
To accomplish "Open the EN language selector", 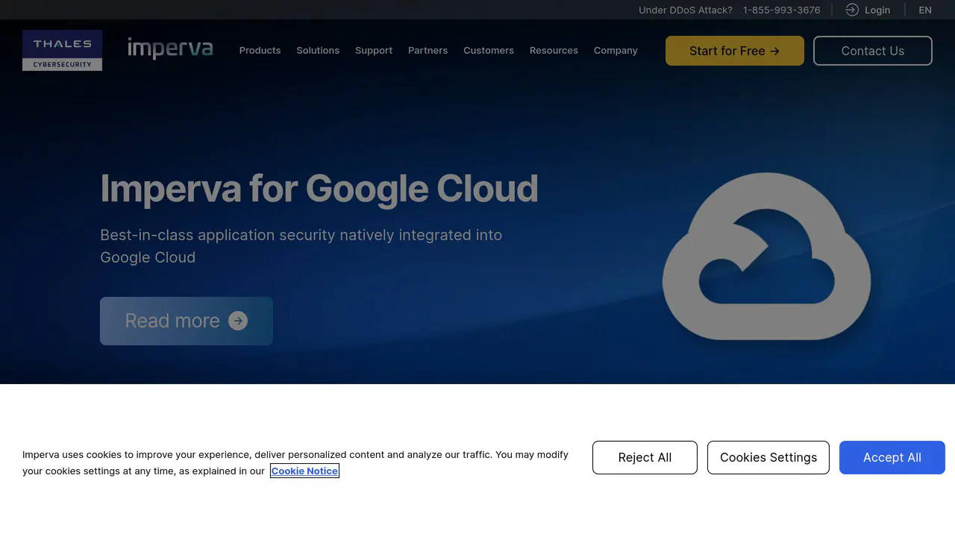I will (x=925, y=10).
